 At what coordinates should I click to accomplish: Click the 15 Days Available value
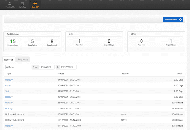pos(13,41)
